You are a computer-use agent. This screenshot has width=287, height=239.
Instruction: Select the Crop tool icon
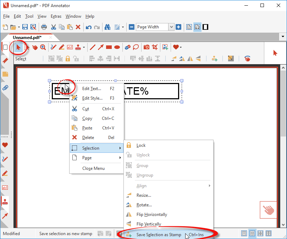155,47
